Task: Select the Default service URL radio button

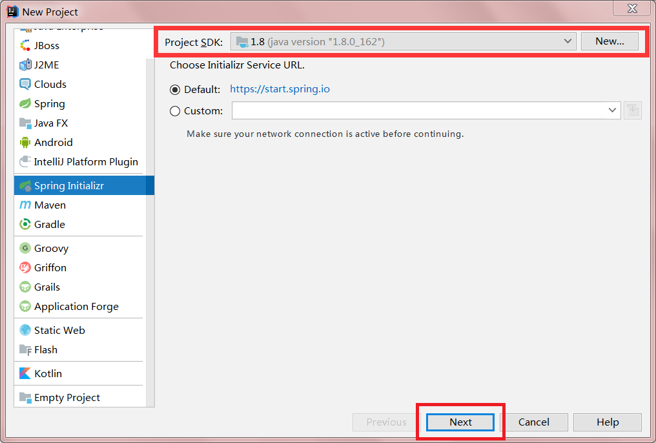Action: tap(175, 90)
